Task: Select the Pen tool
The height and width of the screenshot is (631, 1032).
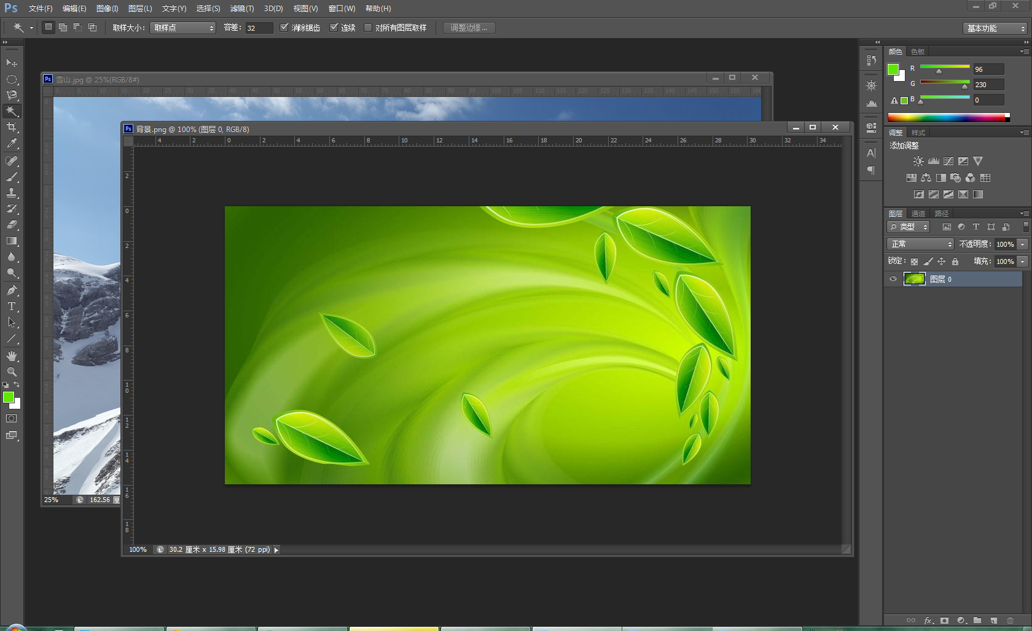Action: click(x=12, y=290)
